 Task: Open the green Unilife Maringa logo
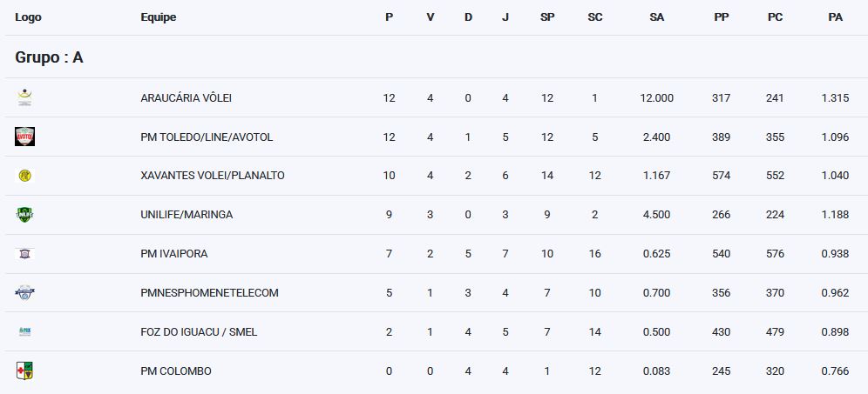coord(24,215)
